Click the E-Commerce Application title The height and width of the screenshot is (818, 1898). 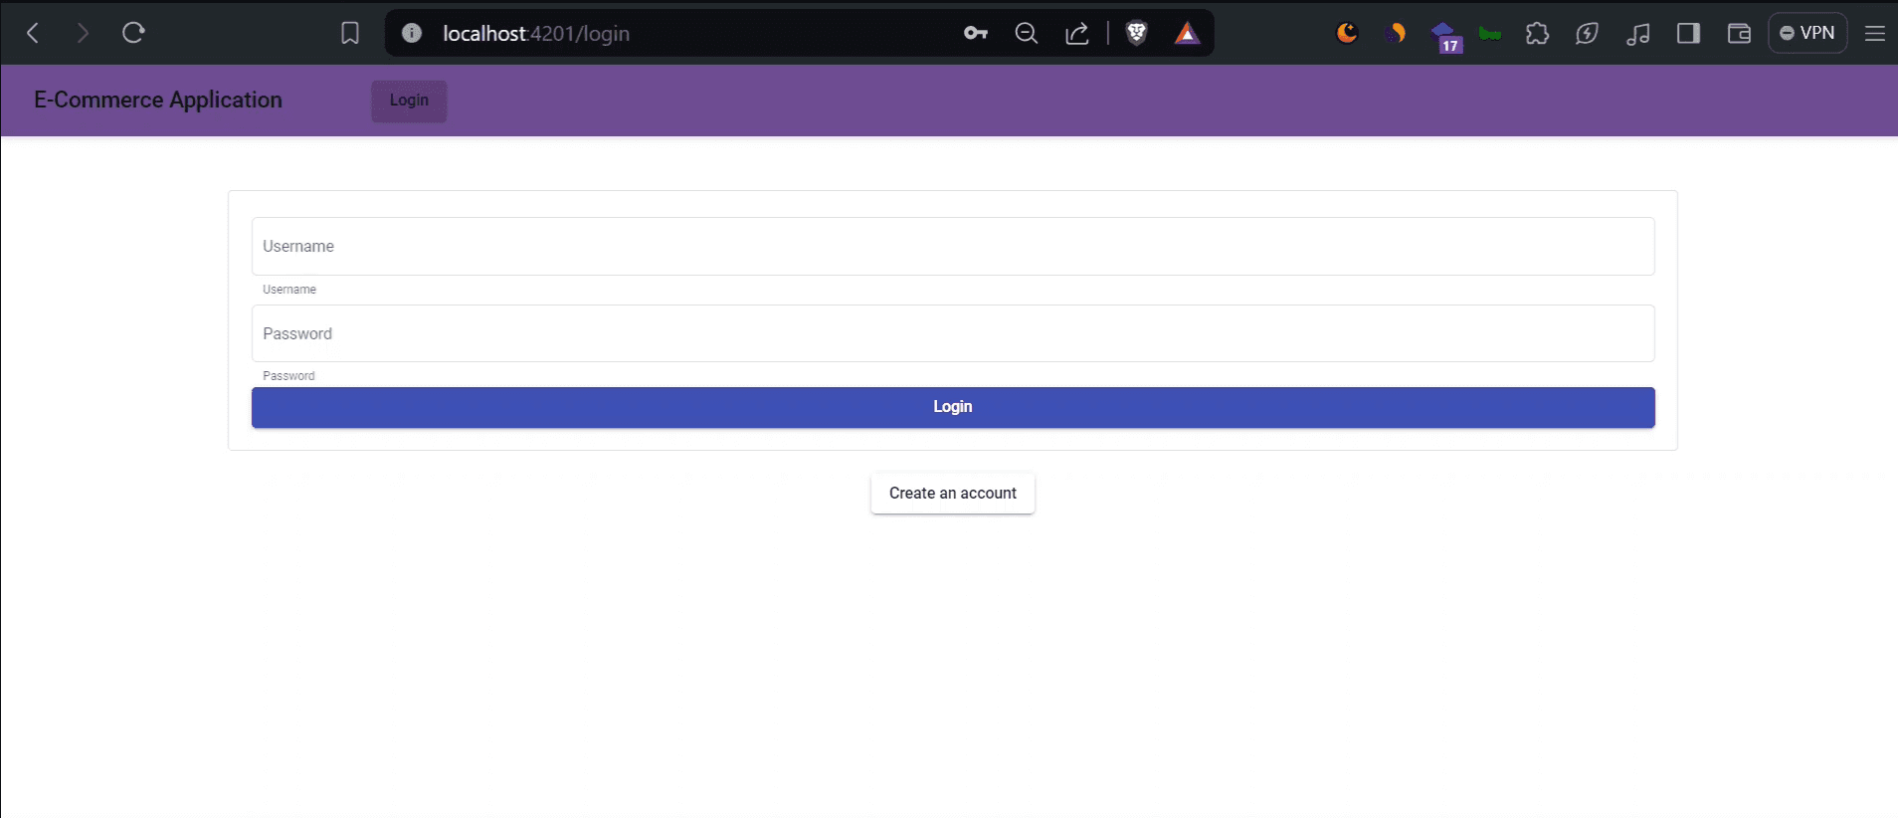tap(158, 100)
